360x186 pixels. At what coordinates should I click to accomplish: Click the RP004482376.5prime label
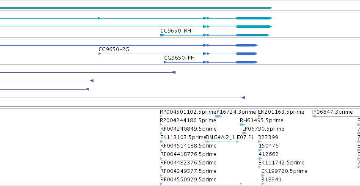(x=188, y=163)
